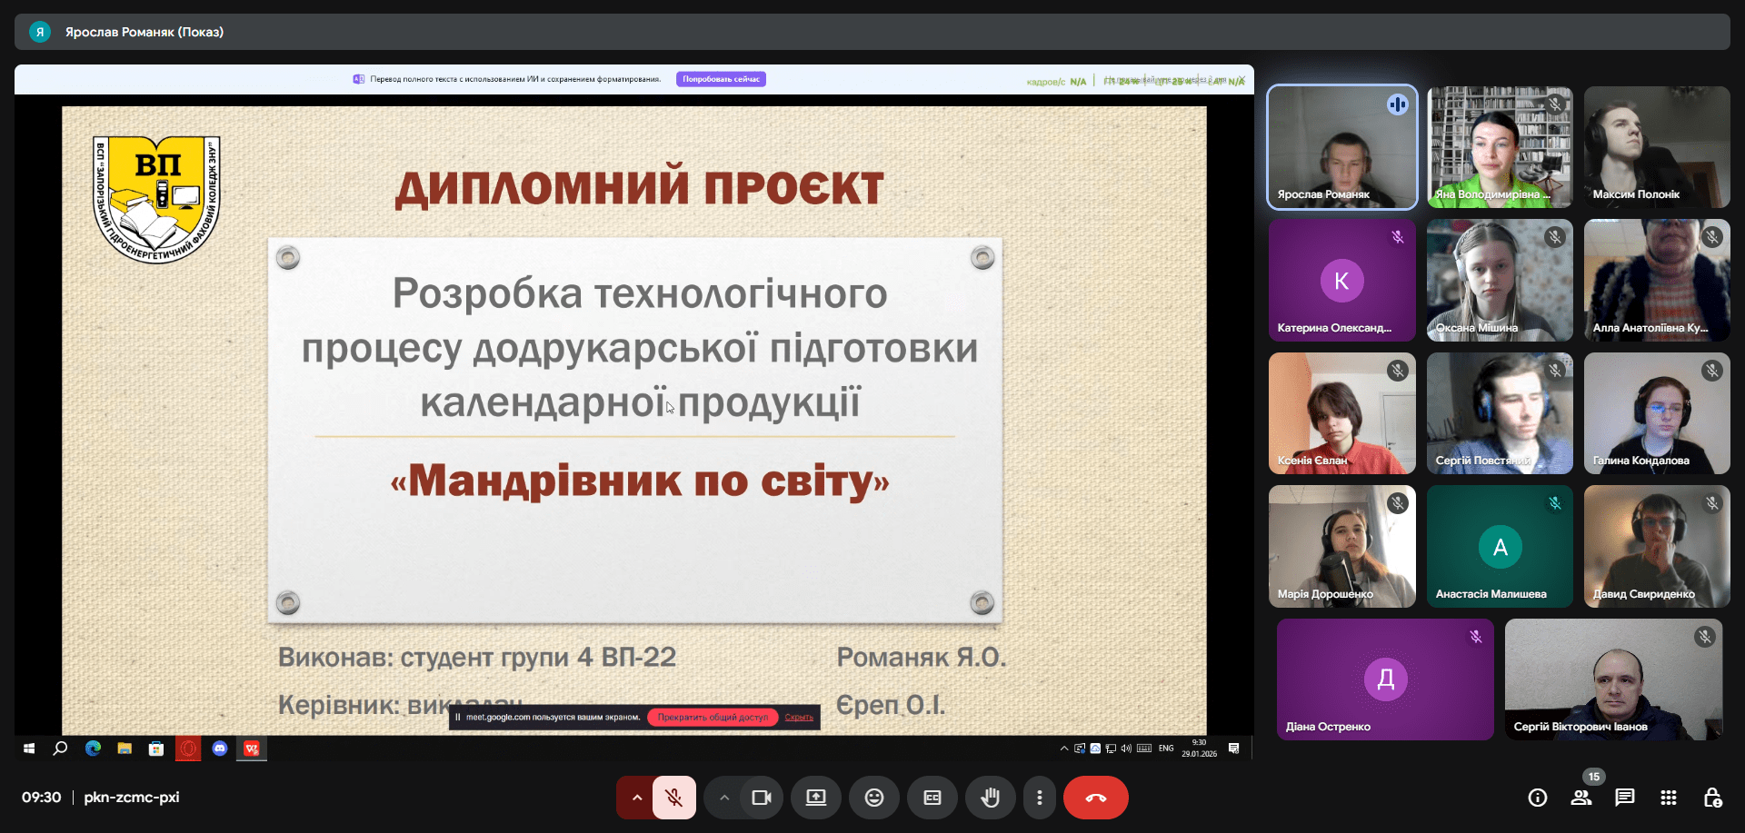The width and height of the screenshot is (1745, 833).
Task: Open meeting details info icon
Action: pos(1537,798)
